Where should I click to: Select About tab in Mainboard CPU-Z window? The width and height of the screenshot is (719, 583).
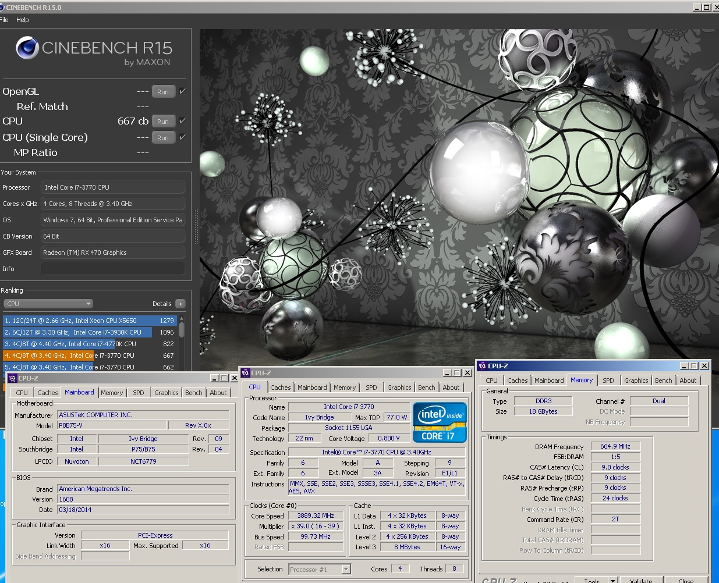pyautogui.click(x=218, y=393)
